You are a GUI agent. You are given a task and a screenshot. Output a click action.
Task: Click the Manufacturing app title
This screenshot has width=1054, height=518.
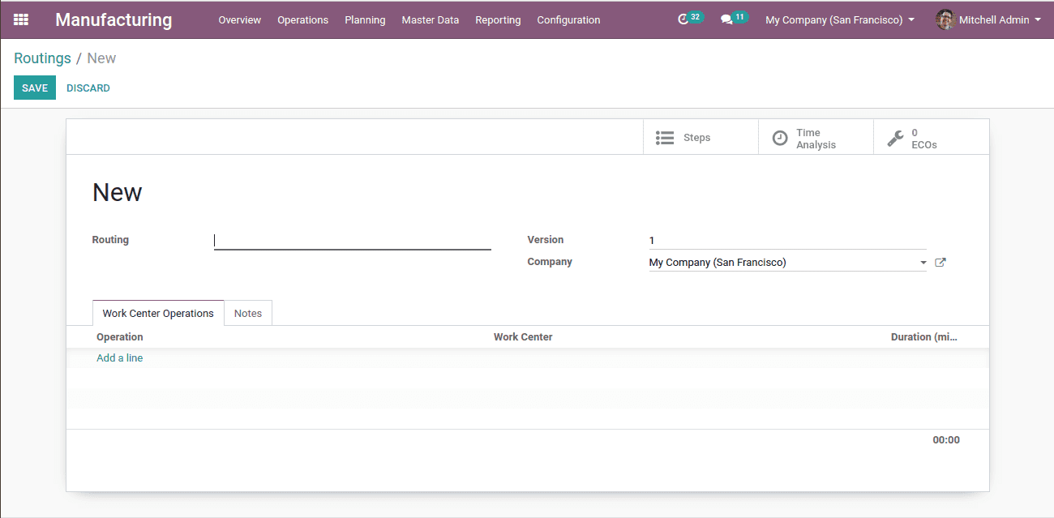click(x=114, y=19)
